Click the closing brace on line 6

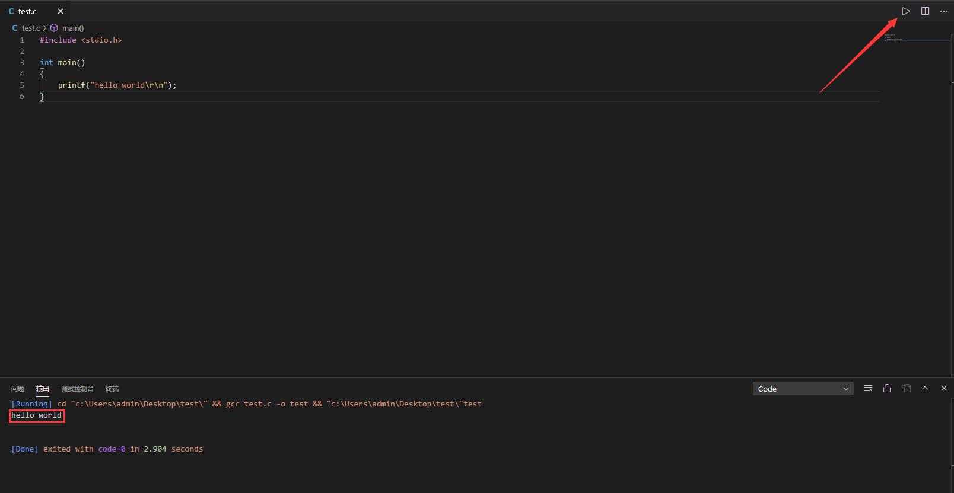click(42, 97)
